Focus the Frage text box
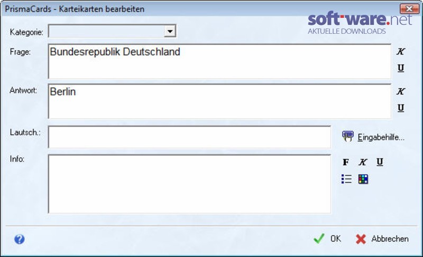 pyautogui.click(x=219, y=61)
